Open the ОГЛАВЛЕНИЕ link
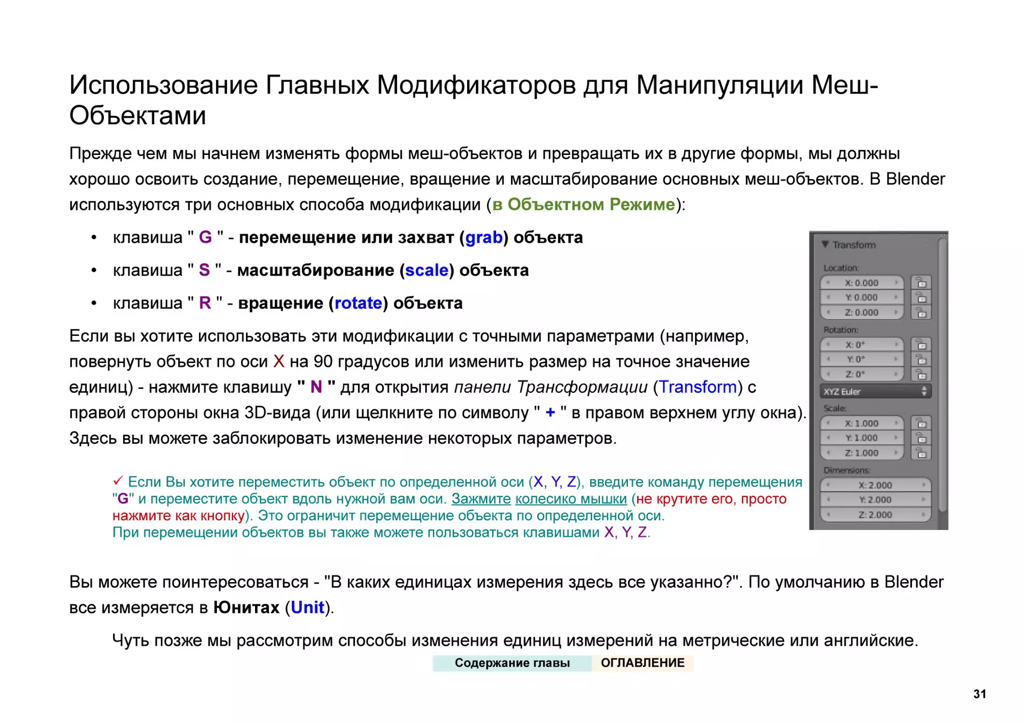 point(642,663)
